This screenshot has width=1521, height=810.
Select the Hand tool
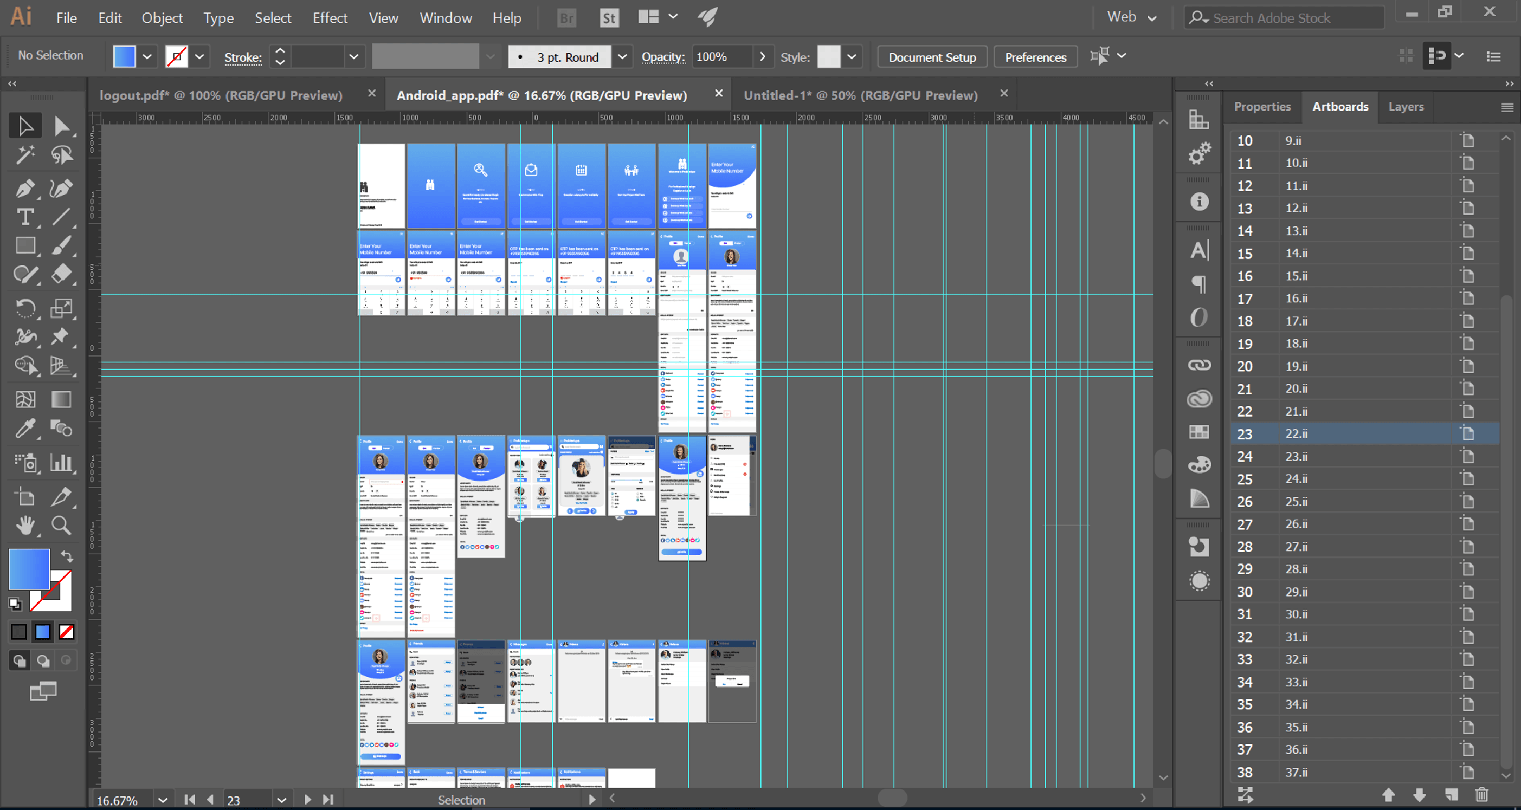click(25, 525)
